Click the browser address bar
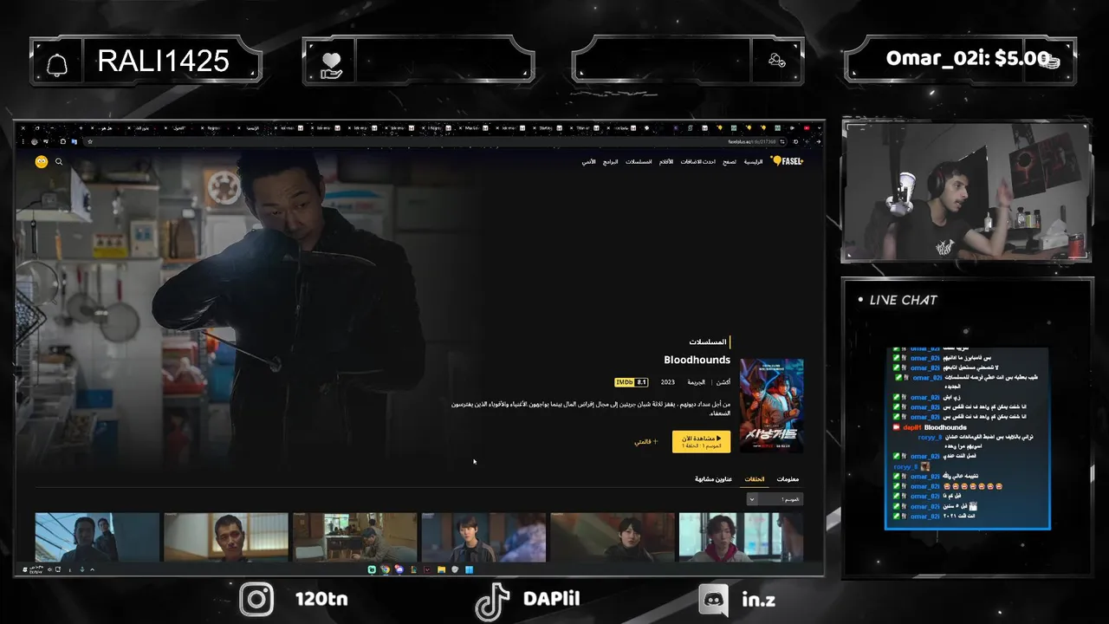Screen dimensions: 1109x624 433,141
